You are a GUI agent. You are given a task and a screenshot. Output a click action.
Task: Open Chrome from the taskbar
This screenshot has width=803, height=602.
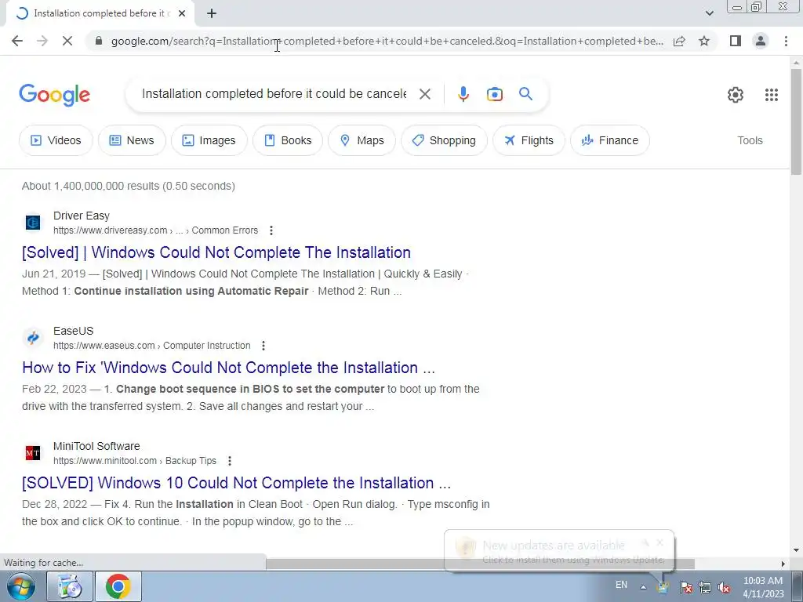click(118, 586)
